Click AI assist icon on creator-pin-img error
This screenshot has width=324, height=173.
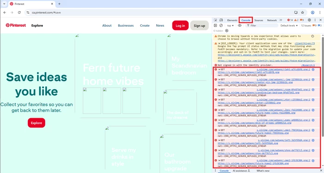[313, 80]
